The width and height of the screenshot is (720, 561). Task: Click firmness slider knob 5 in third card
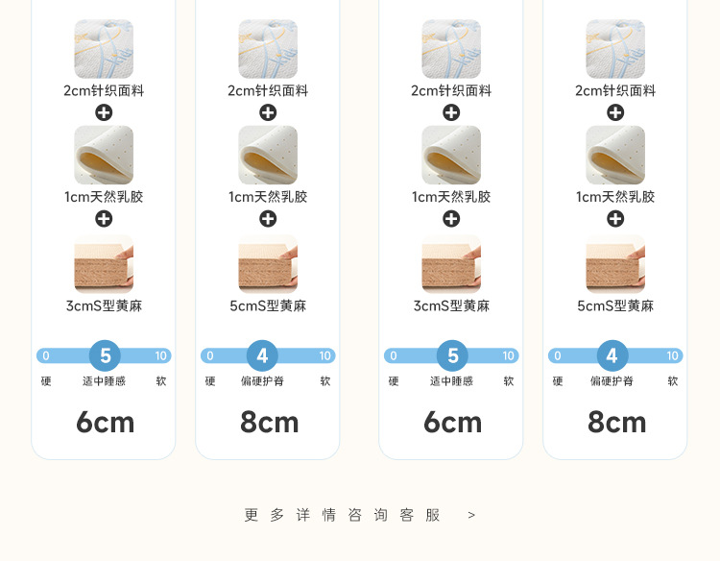453,355
